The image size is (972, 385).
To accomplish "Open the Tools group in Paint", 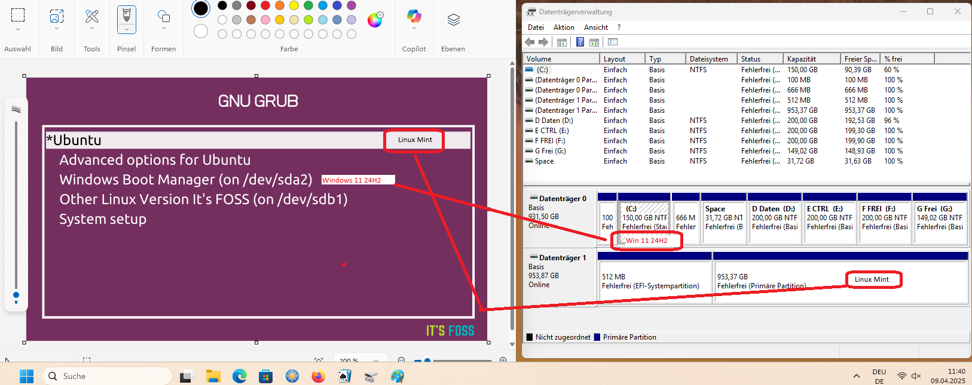I will (x=91, y=16).
